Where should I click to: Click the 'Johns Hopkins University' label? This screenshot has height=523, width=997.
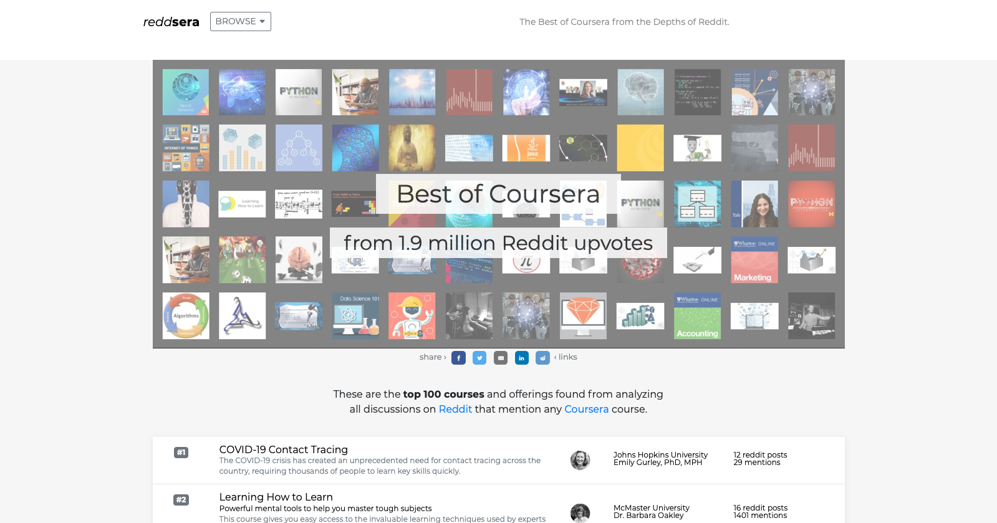pyautogui.click(x=660, y=455)
